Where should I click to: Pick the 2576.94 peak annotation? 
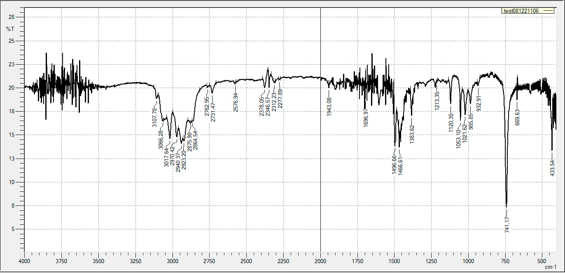tap(236, 103)
